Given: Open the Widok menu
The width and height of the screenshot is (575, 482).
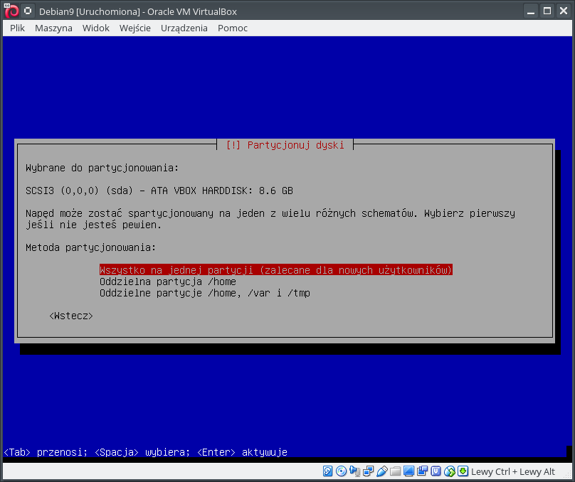Looking at the screenshot, I should point(95,28).
